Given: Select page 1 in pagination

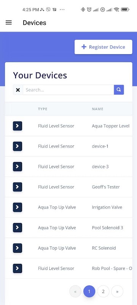Looking at the screenshot, I should coord(89,291).
